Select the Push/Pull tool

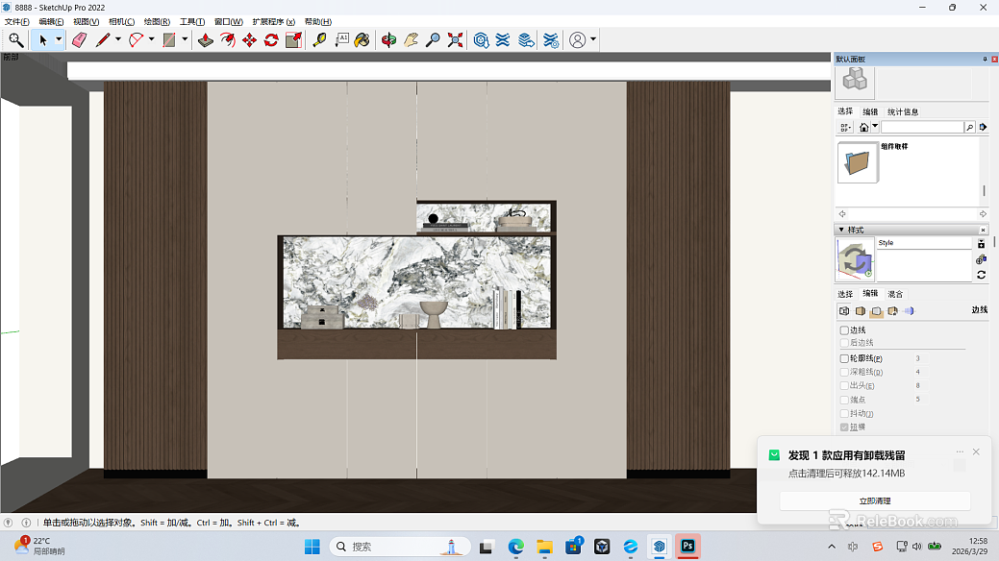coord(205,40)
